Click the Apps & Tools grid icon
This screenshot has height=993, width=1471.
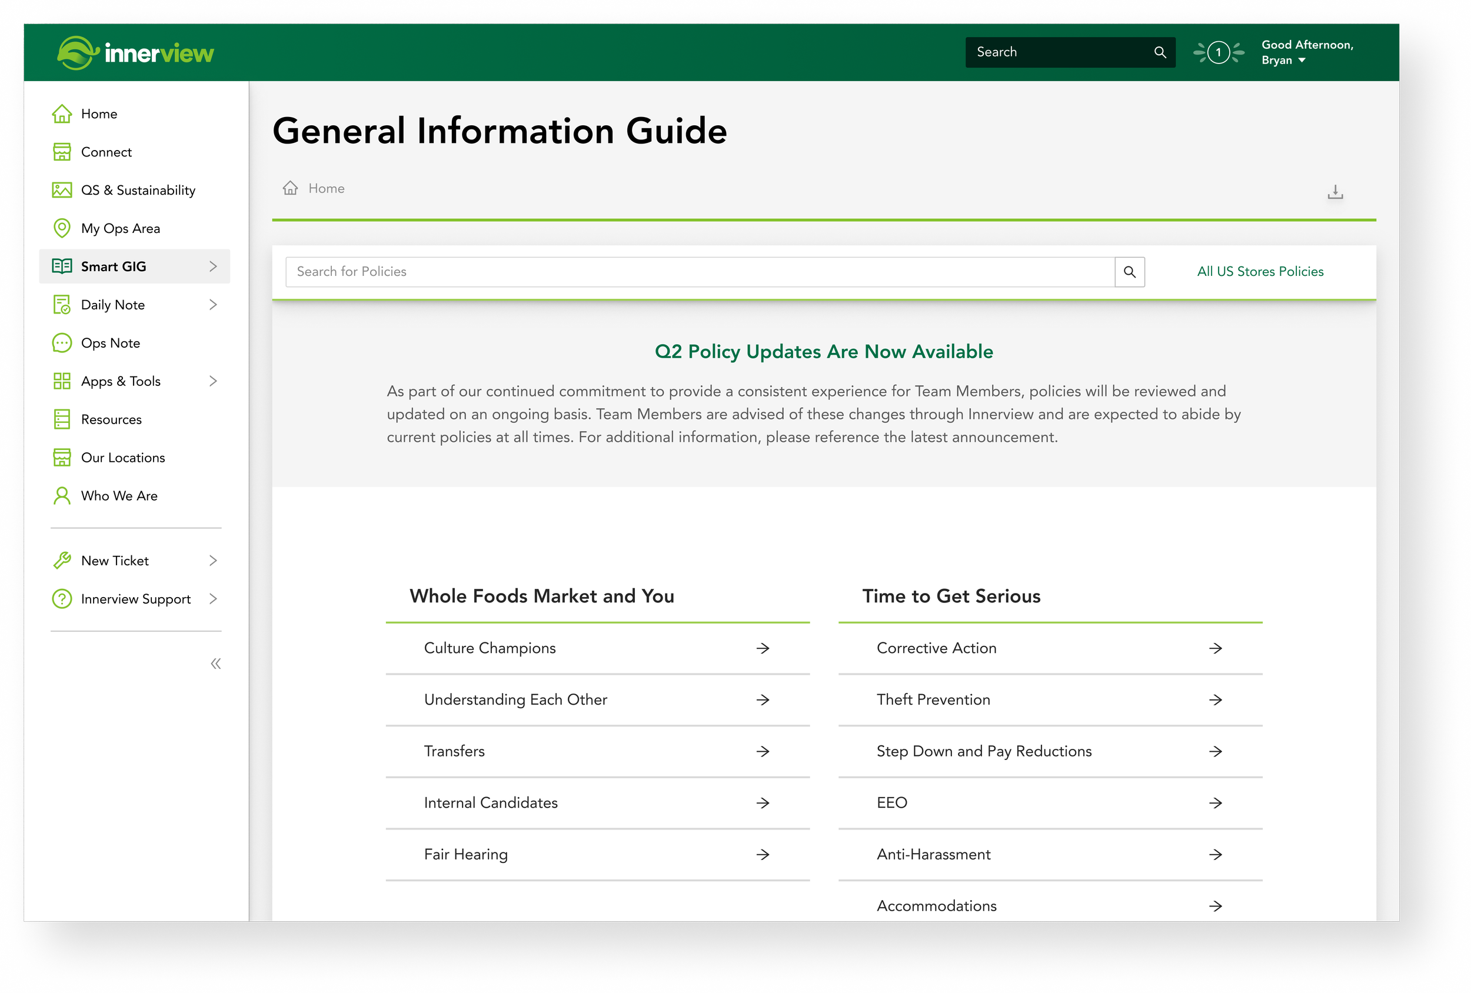pos(62,381)
